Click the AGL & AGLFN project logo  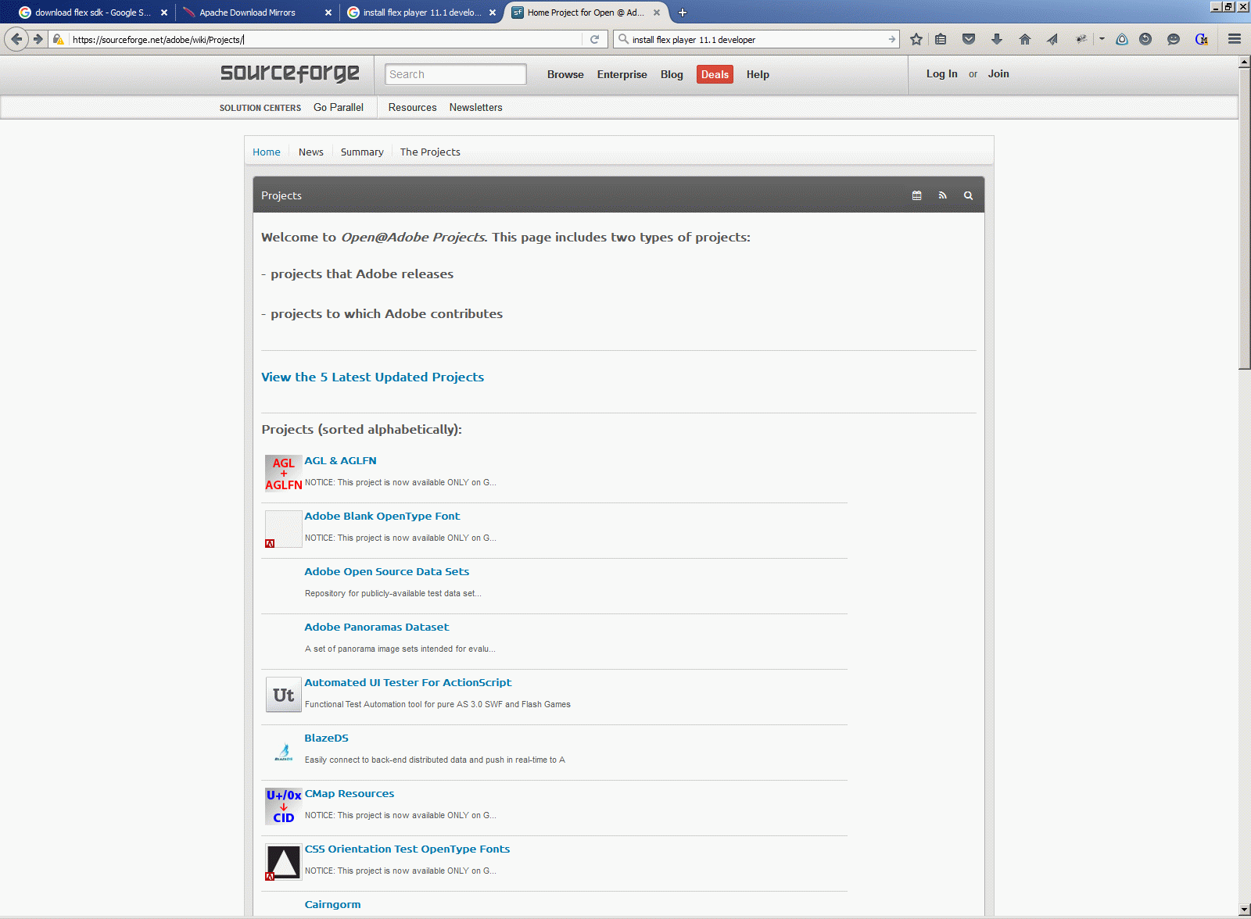click(284, 474)
